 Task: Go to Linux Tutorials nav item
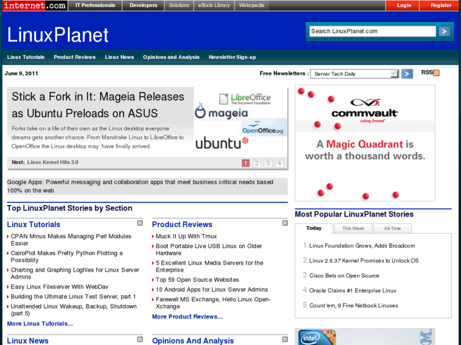[26, 57]
